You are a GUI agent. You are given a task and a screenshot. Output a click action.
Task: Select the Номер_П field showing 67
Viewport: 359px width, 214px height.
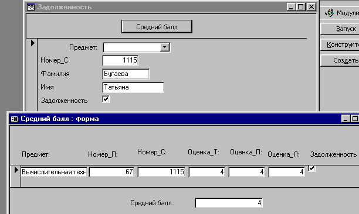point(111,172)
